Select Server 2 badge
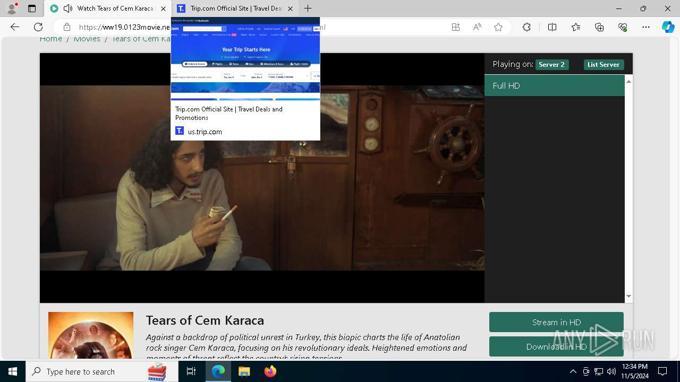 [x=551, y=65]
